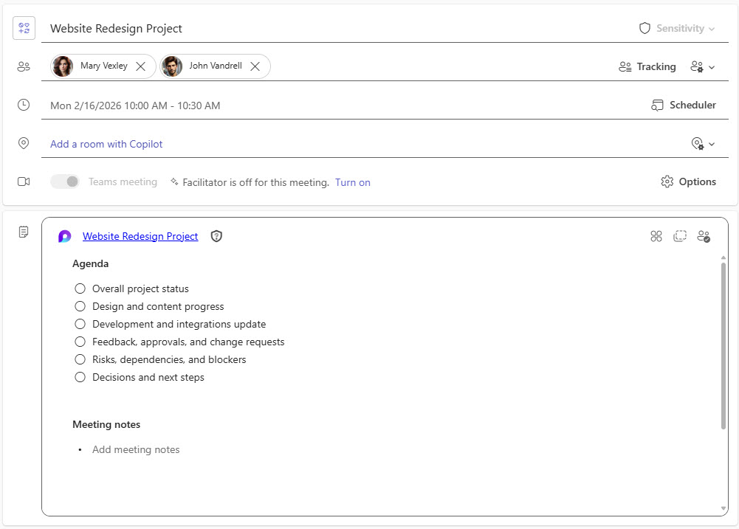Click the attendees icon in the left sidebar
This screenshot has height=529, width=739.
click(23, 66)
